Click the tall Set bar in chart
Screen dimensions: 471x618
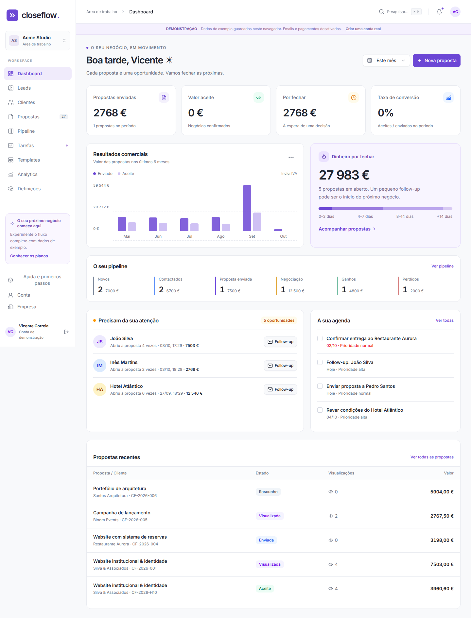point(247,208)
